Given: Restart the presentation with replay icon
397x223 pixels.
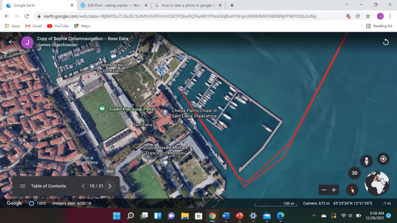Looking at the screenshot, I should click(386, 42).
